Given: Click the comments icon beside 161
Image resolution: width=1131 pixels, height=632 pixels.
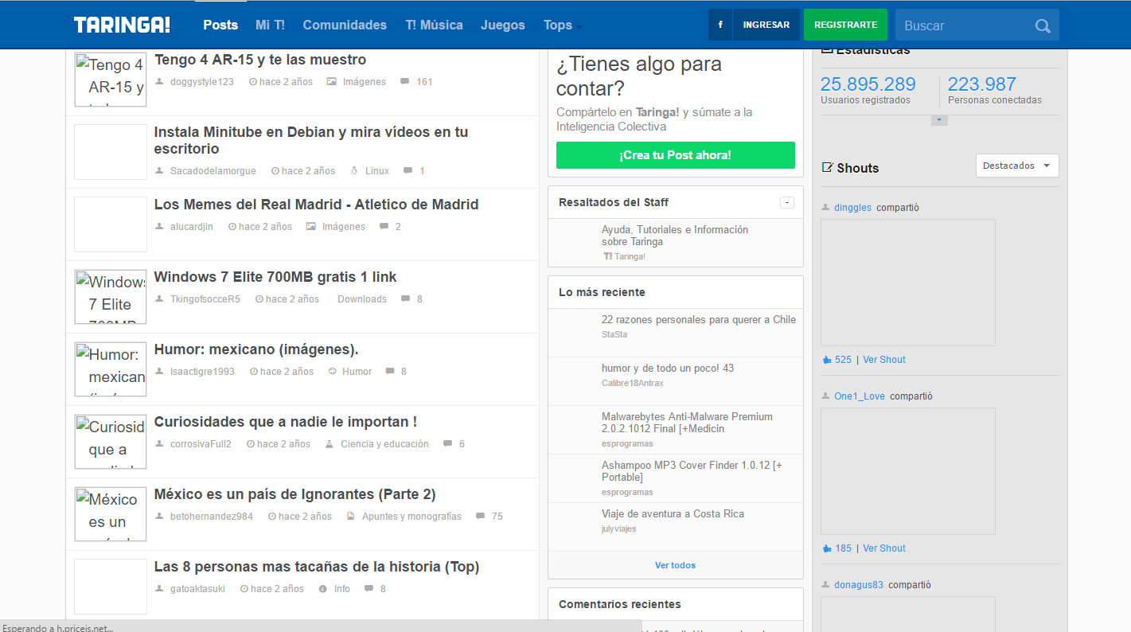Looking at the screenshot, I should point(405,81).
